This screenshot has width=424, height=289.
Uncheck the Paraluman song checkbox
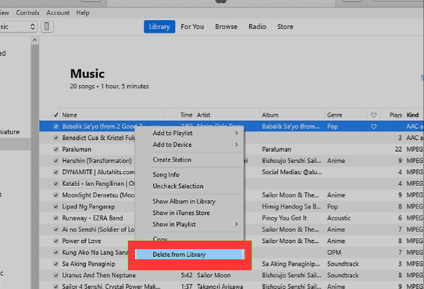coord(56,149)
